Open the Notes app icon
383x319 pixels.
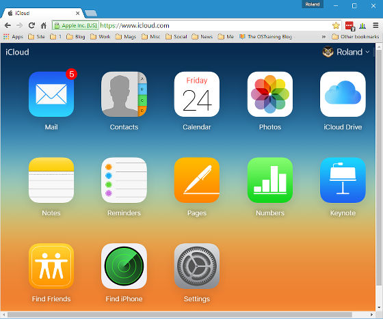(x=51, y=180)
